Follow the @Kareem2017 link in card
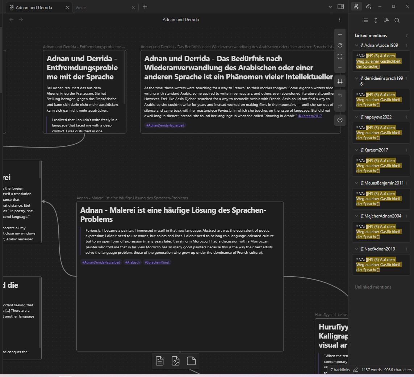 point(310,116)
